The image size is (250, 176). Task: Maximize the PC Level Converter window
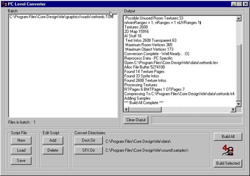pos(240,4)
